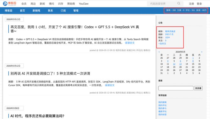Click 阅读全文 under the Codex post summary
Viewport: 210px width, 119px height.
[x=129, y=43]
